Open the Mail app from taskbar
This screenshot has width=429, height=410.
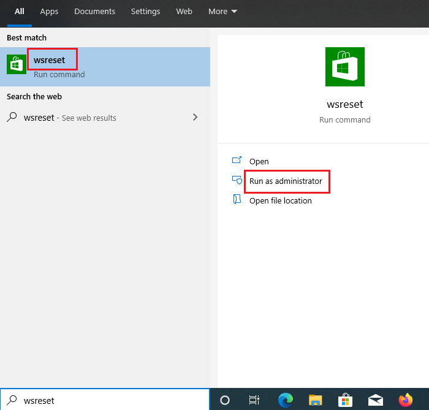coord(375,400)
